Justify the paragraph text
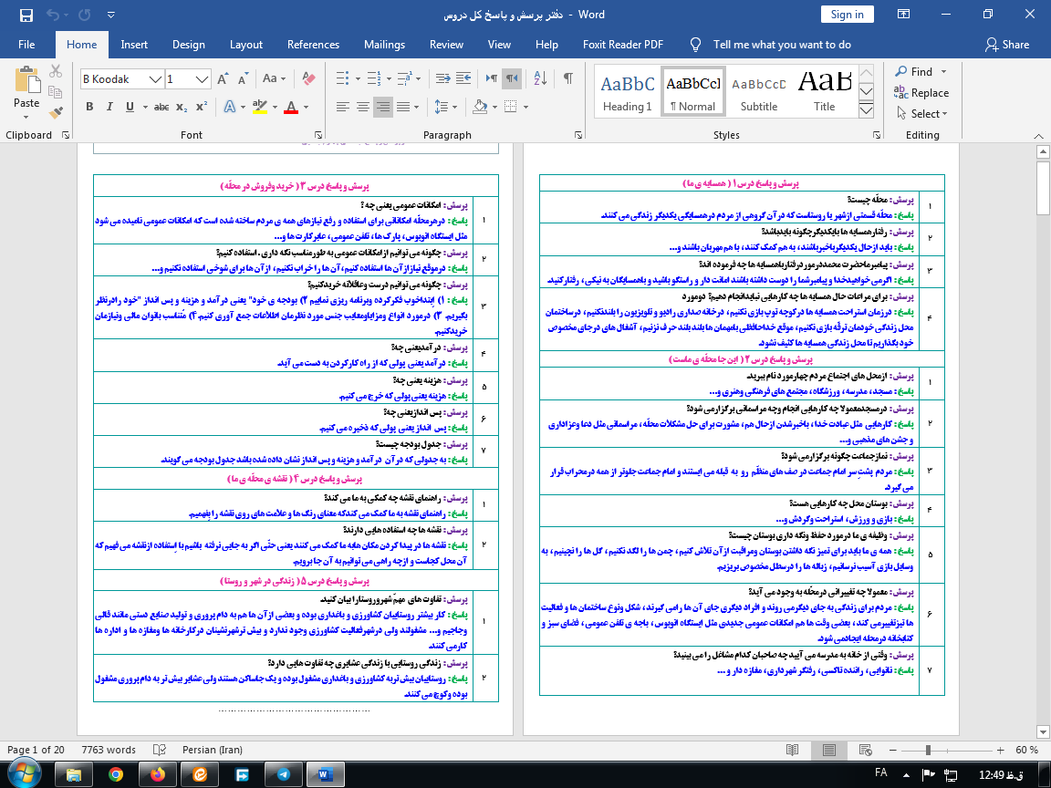Image resolution: width=1051 pixels, height=788 pixels. coord(403,107)
